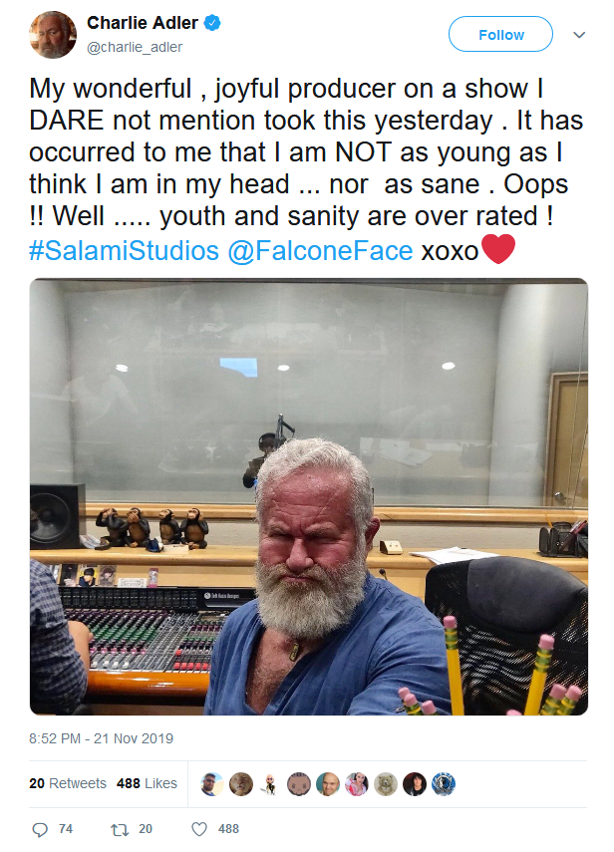Click the retweet arrows icon
This screenshot has height=852, width=614.
point(120,829)
